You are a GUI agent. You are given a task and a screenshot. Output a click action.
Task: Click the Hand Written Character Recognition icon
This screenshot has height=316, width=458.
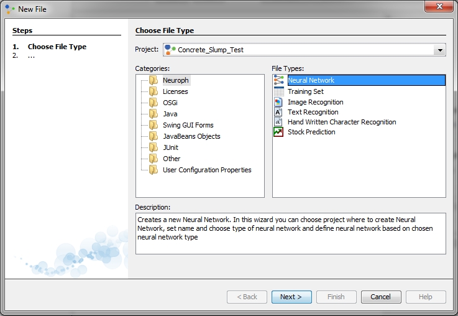(278, 122)
